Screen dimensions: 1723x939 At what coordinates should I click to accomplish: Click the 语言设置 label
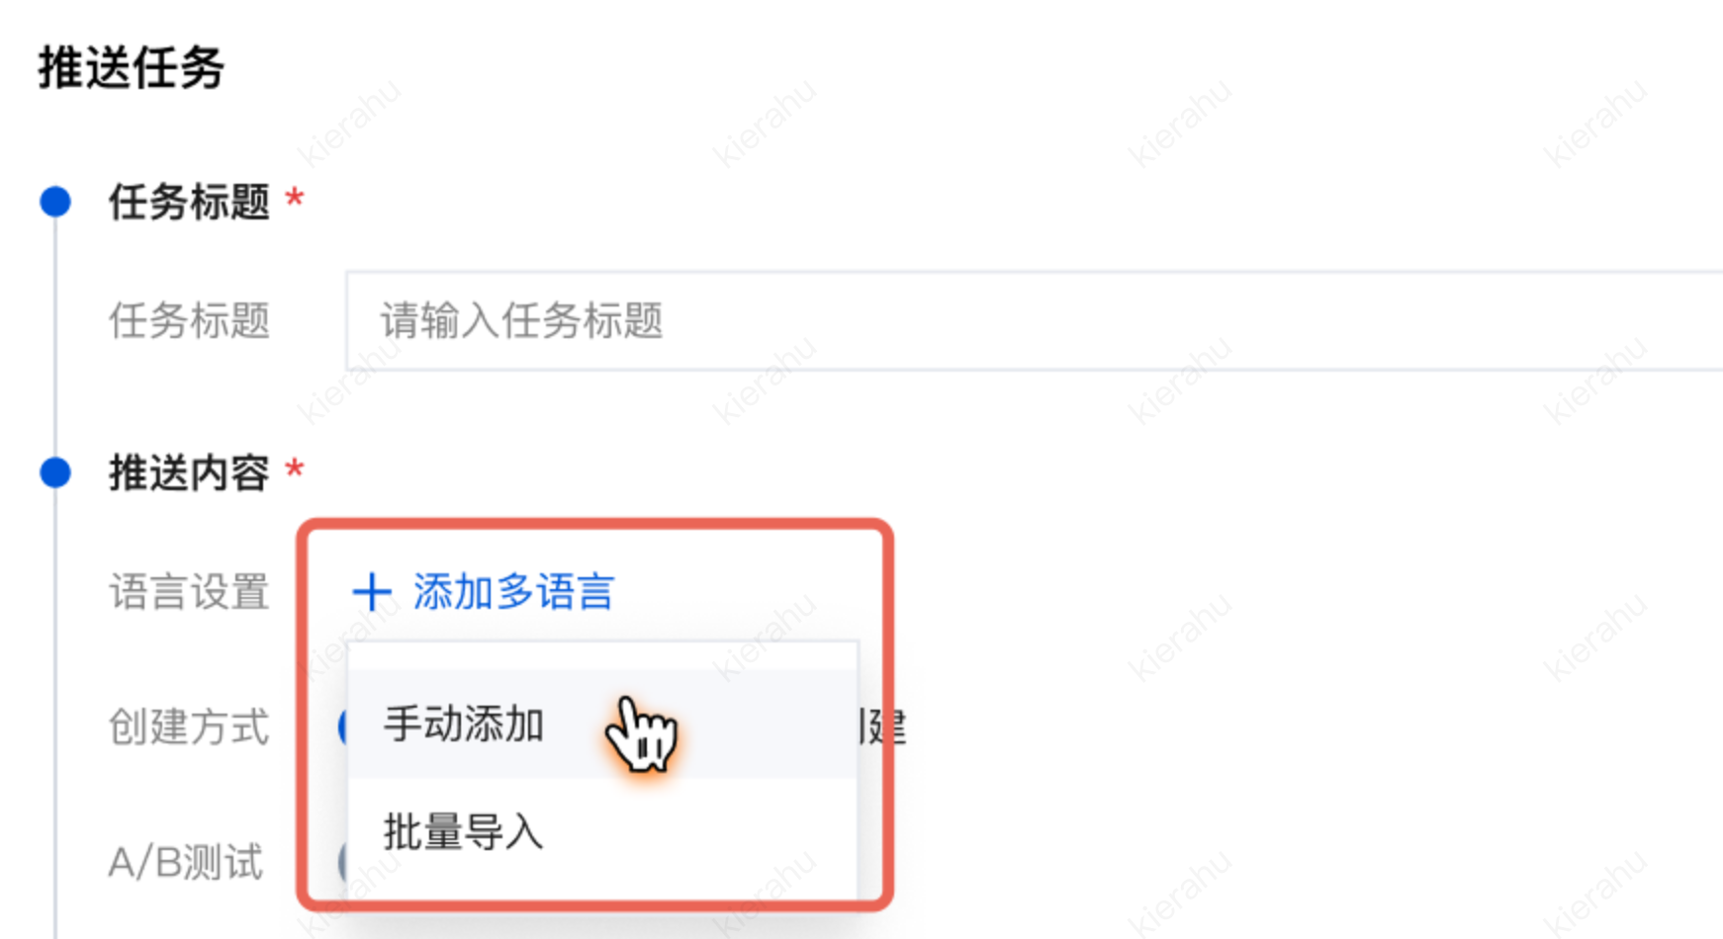tap(189, 592)
